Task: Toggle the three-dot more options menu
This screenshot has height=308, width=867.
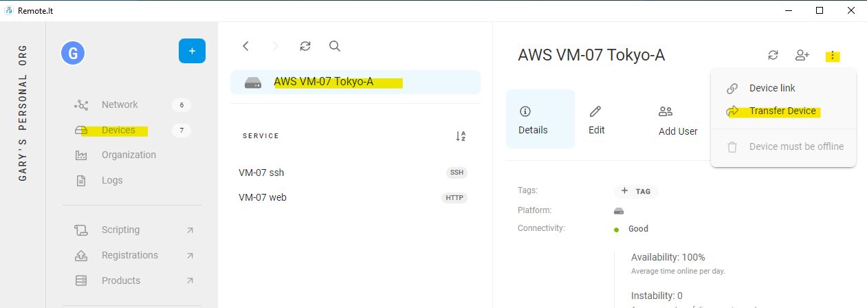Action: click(833, 56)
